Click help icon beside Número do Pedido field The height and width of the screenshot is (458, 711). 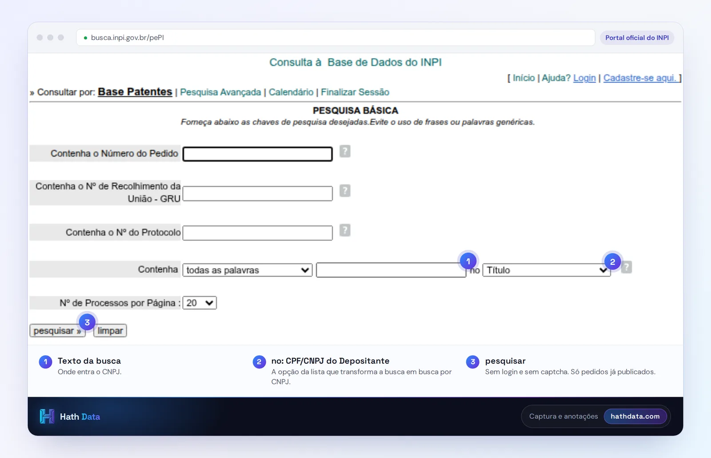coord(345,151)
